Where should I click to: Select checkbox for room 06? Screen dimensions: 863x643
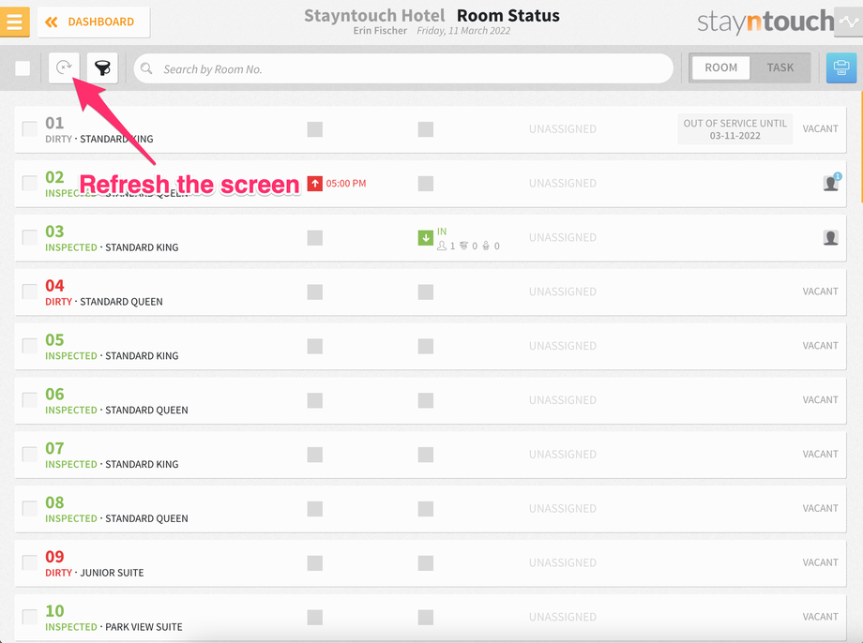(x=29, y=400)
